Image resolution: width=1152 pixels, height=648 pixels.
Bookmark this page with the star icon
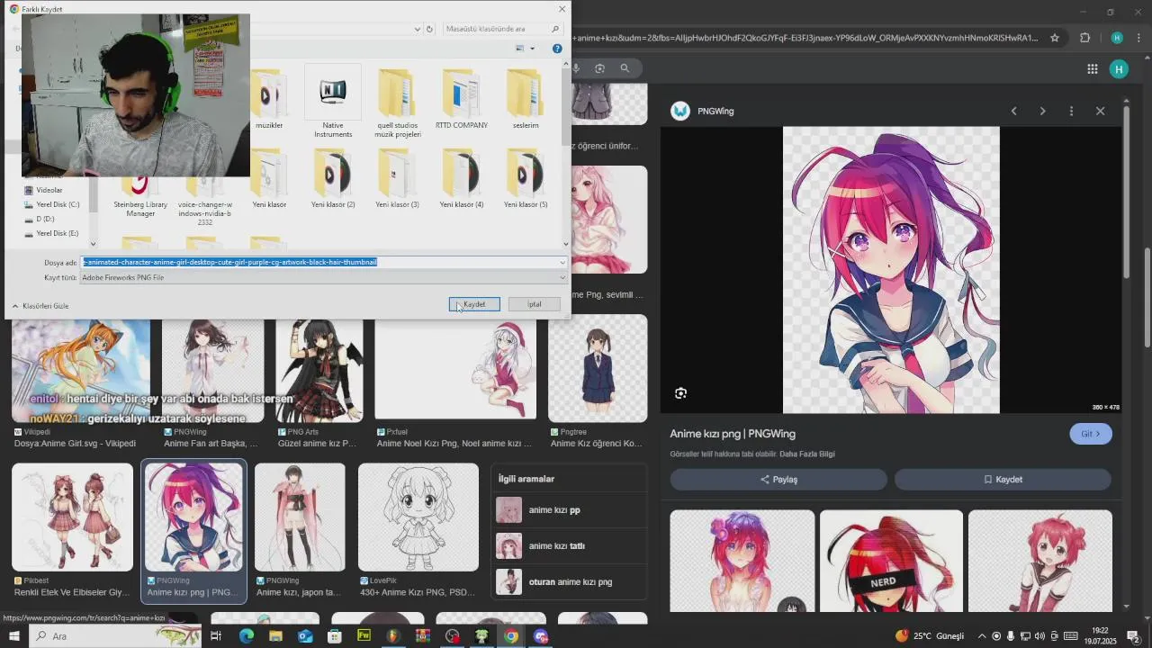pyautogui.click(x=1055, y=38)
